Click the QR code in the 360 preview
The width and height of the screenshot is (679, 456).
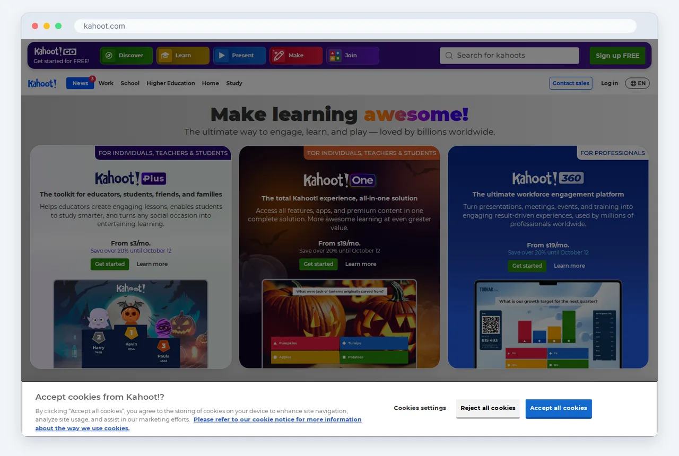(490, 325)
